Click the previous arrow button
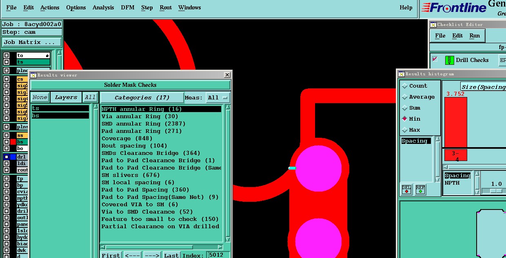The width and height of the screenshot is (506, 258). point(132,256)
